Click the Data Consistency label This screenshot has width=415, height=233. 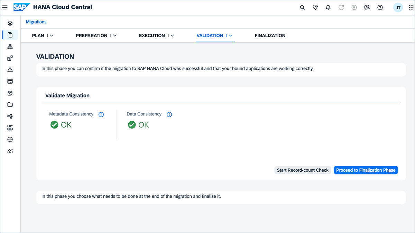[144, 114]
